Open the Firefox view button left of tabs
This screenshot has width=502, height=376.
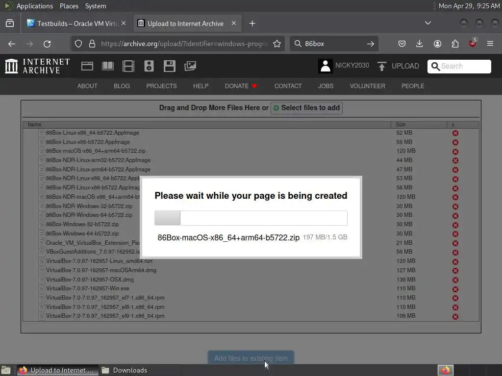click(x=10, y=23)
